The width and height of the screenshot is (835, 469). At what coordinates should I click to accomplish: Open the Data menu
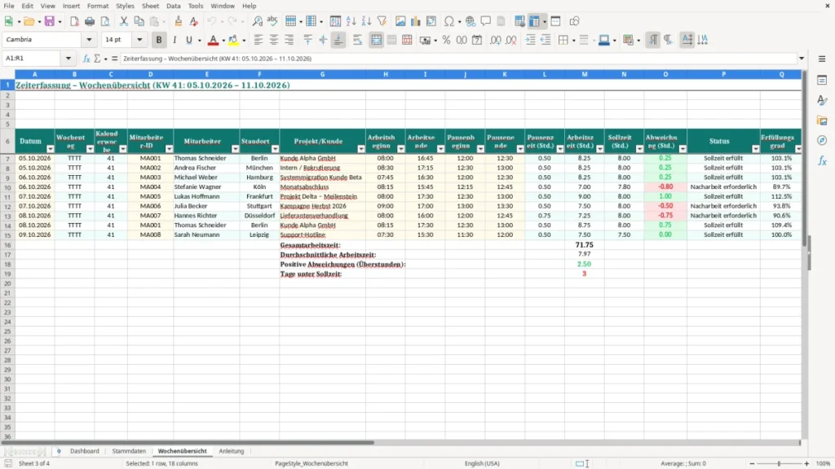(173, 6)
